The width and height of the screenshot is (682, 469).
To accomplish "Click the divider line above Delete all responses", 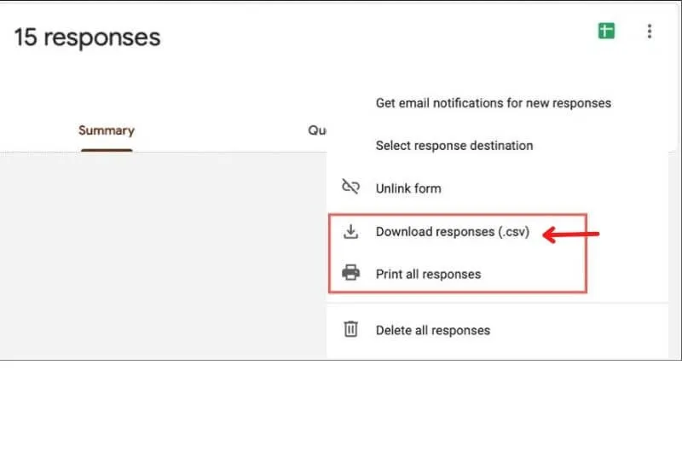I will click(x=503, y=302).
